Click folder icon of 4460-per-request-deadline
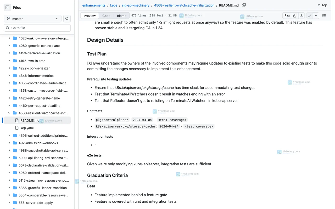This screenshot has height=209, width=335. [x=15, y=106]
